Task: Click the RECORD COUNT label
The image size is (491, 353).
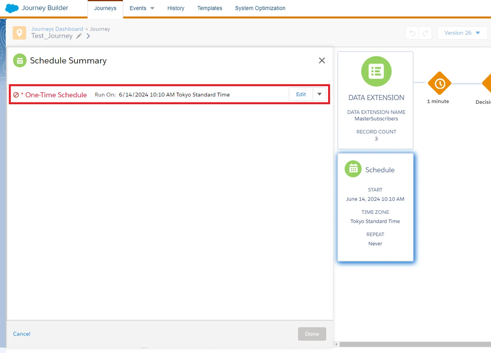Action: (376, 132)
